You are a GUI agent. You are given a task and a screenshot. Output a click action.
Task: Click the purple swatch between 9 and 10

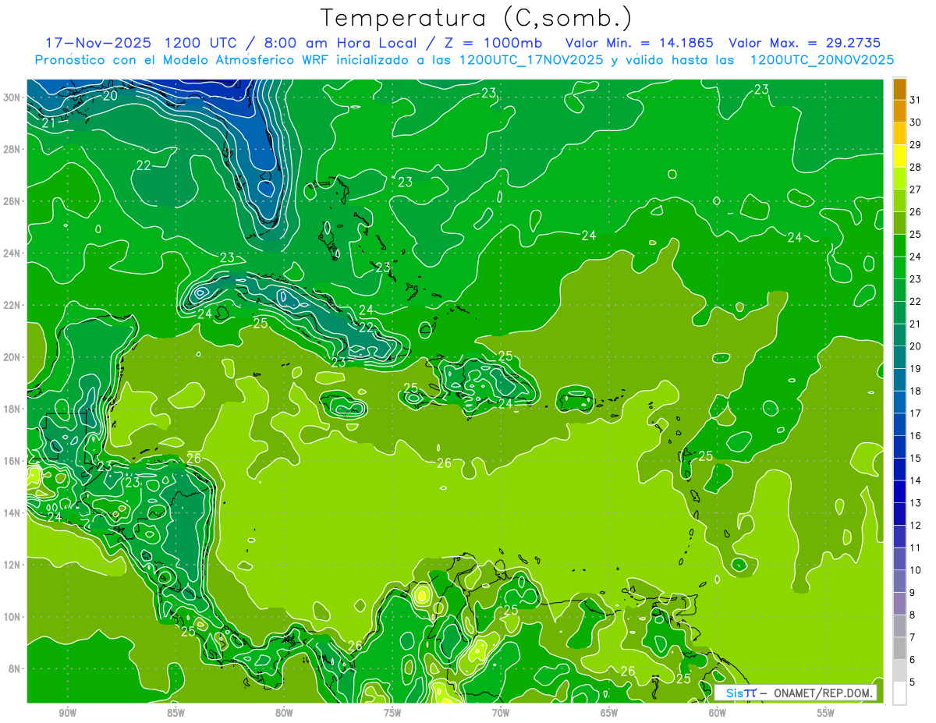pos(899,581)
